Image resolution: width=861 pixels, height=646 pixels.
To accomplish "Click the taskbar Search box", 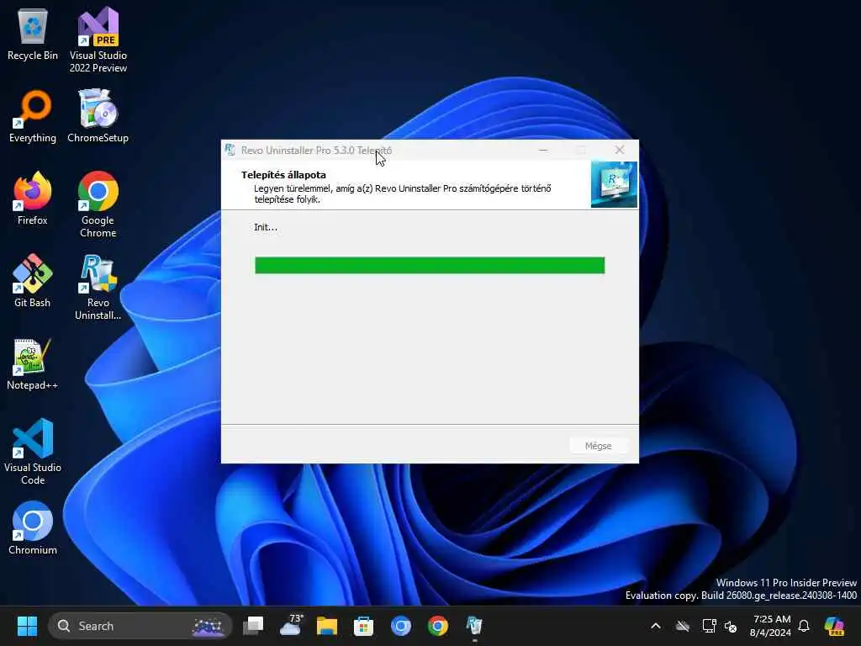I will (x=140, y=626).
